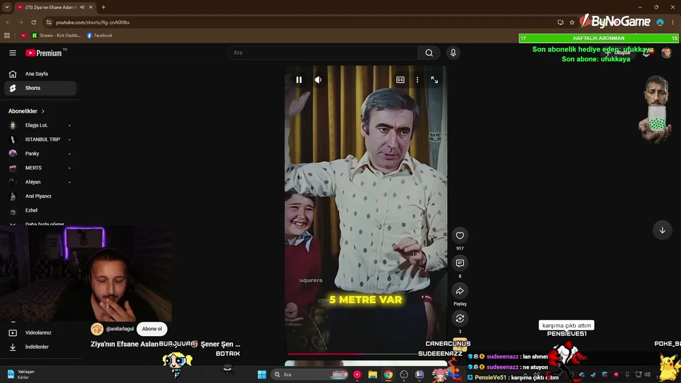Screen dimensions: 681x383
Task: Expand the Abonelikler section chevron
Action: pos(43,111)
